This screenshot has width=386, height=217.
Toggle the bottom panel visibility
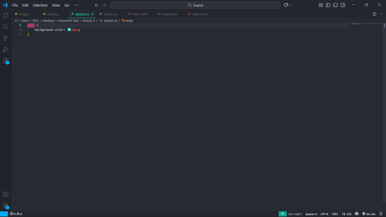335,5
